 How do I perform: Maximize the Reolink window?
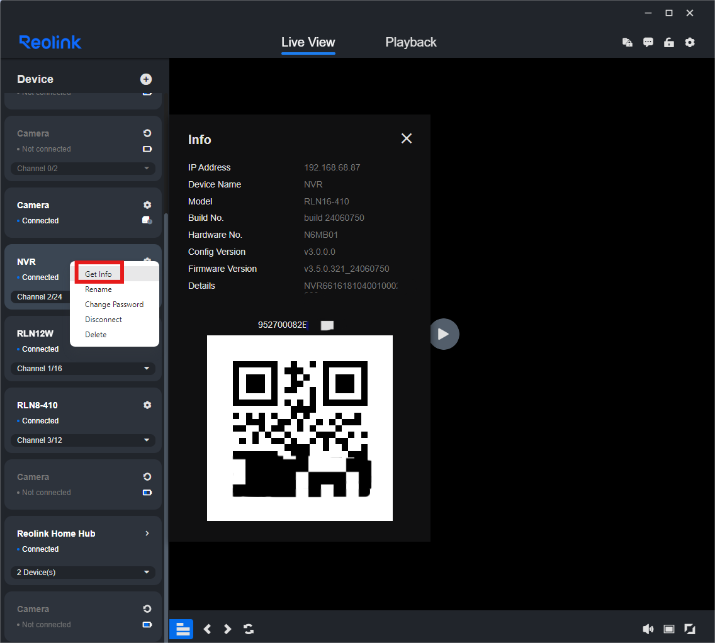point(669,13)
